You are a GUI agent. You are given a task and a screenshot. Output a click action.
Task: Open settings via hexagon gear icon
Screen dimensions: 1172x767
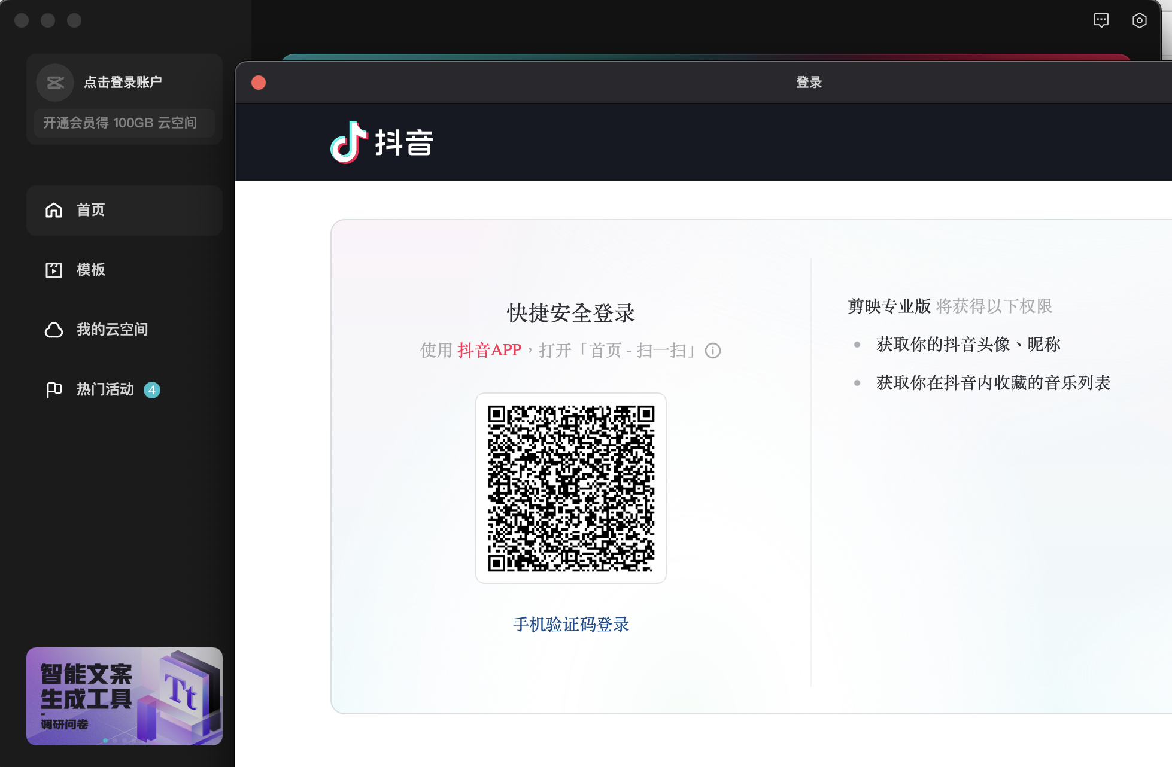(x=1139, y=20)
